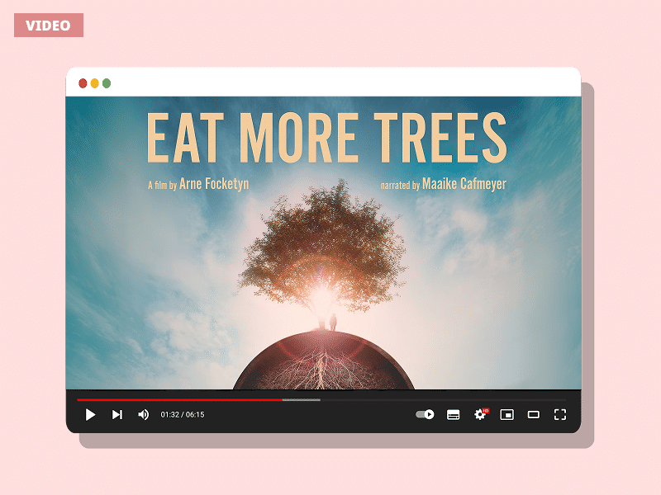Click the yellow window minimize dot
This screenshot has height=495, width=661.
point(95,83)
